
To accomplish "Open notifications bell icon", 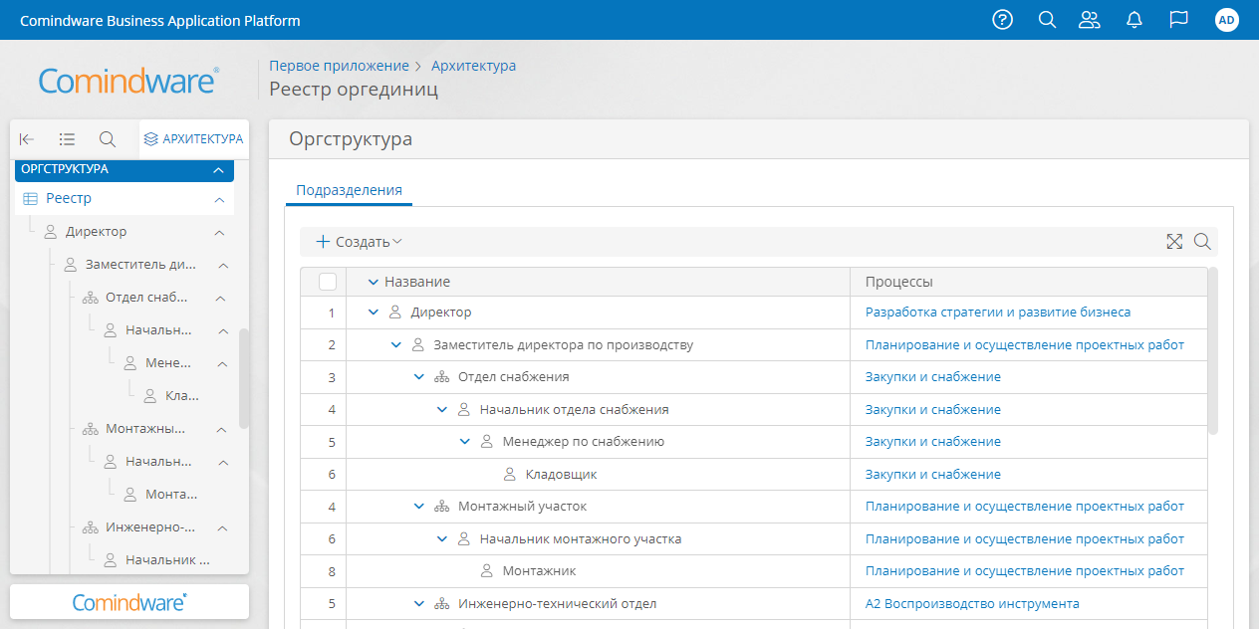I will click(x=1133, y=20).
